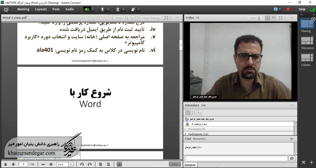The height and width of the screenshot is (168, 316).
Task: Select the Collaboration layout thumbnail
Action: 307,57
